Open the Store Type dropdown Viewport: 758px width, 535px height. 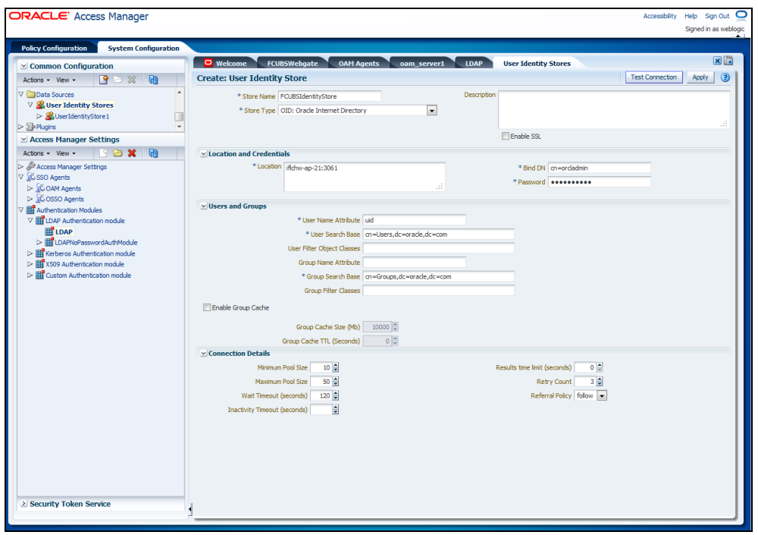(432, 110)
